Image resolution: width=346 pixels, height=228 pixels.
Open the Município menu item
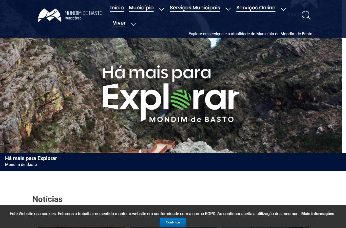(141, 8)
